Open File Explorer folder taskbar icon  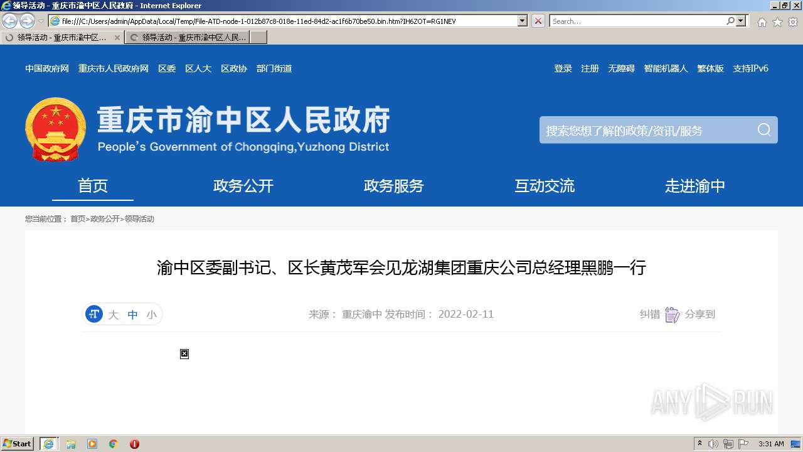click(71, 444)
